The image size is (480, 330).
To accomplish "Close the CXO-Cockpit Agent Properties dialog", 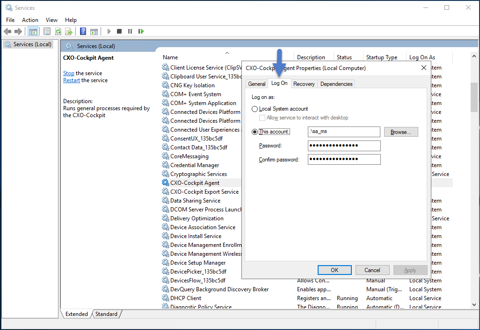I will tap(424, 68).
